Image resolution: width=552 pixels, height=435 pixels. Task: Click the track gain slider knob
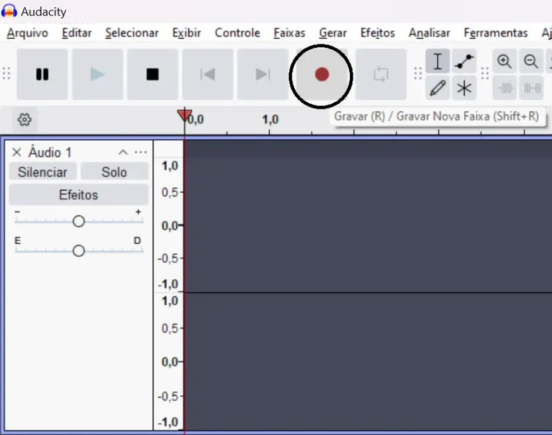coord(78,221)
